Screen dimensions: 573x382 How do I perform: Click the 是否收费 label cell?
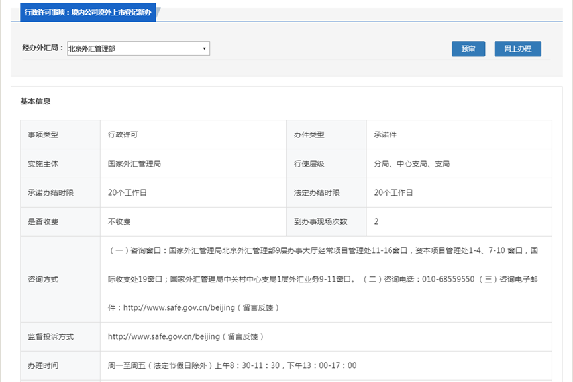click(60, 221)
